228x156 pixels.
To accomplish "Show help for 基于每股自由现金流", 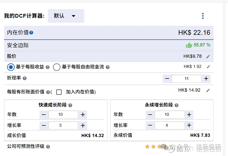I will [108, 67].
